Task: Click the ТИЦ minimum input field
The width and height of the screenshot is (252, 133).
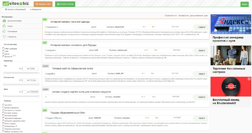Action: click(24, 69)
